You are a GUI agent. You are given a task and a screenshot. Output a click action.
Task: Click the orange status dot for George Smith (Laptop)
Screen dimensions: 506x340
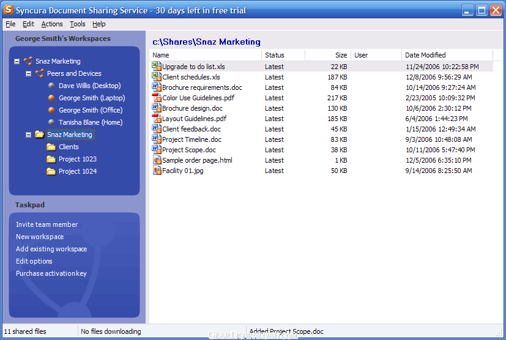tap(51, 98)
